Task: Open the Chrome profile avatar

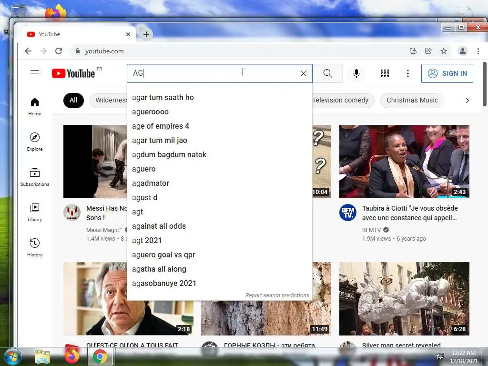Action: click(462, 51)
